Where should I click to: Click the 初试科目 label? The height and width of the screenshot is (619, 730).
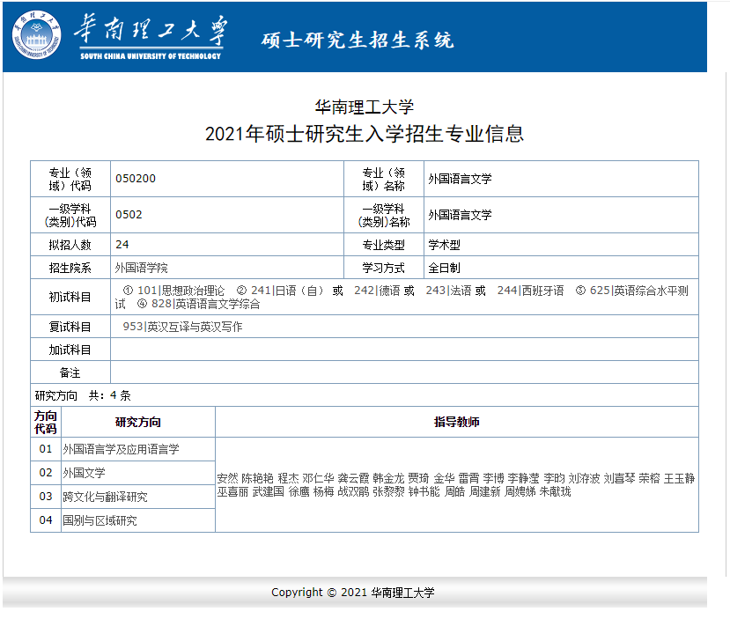(x=70, y=297)
